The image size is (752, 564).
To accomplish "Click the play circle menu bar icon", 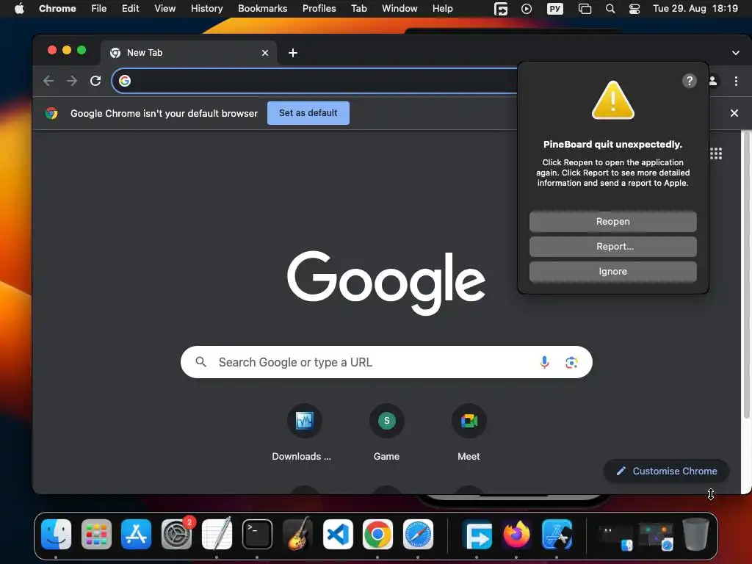I will (527, 9).
